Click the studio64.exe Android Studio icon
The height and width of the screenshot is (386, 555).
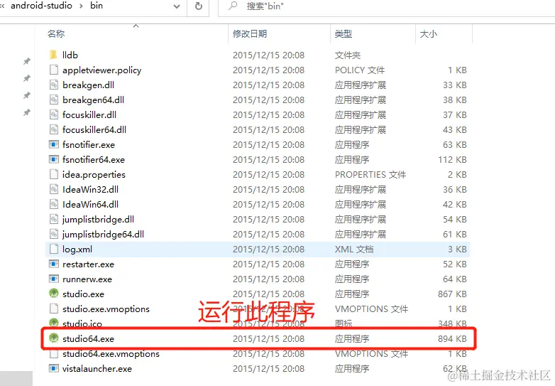coord(53,338)
